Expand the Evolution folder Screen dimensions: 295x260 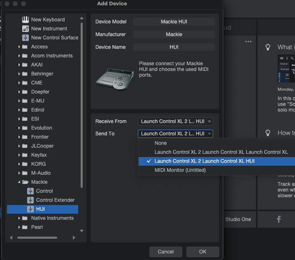click(19, 128)
